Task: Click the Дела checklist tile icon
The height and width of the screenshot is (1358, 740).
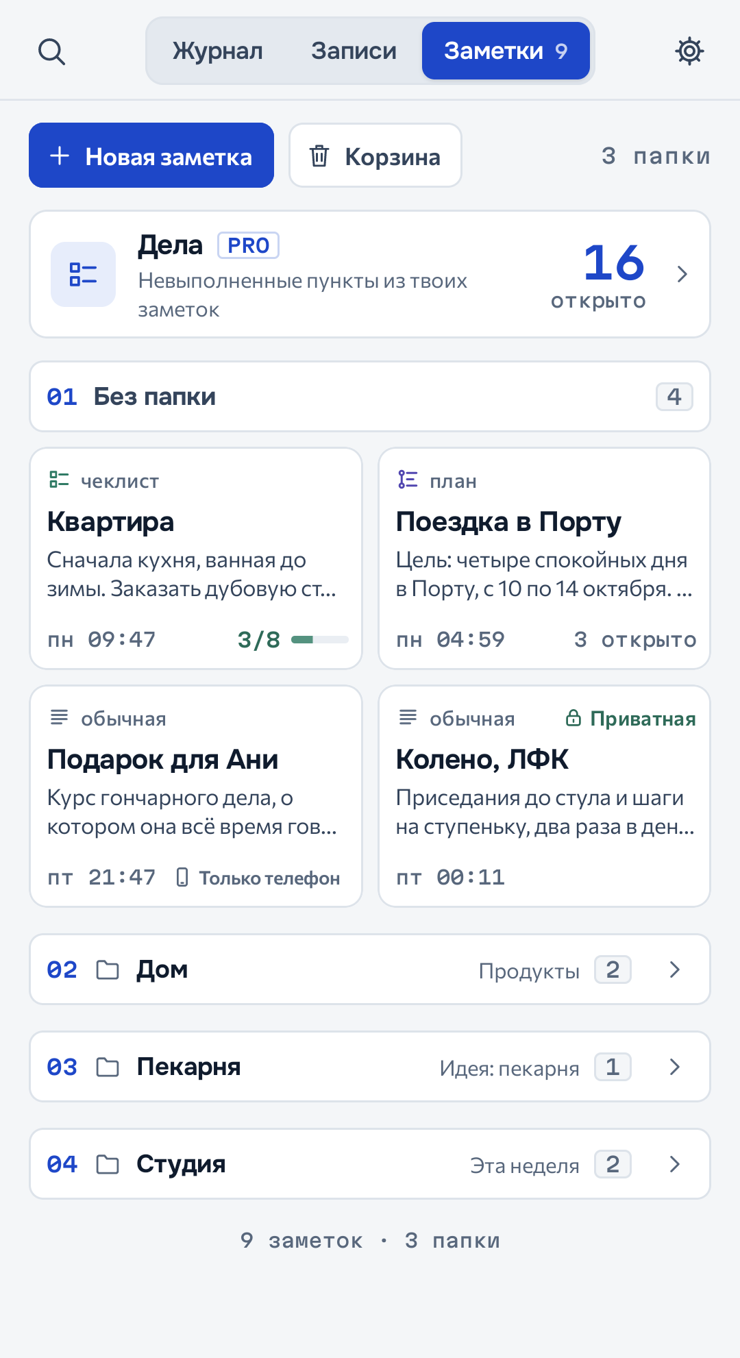Action: (84, 274)
